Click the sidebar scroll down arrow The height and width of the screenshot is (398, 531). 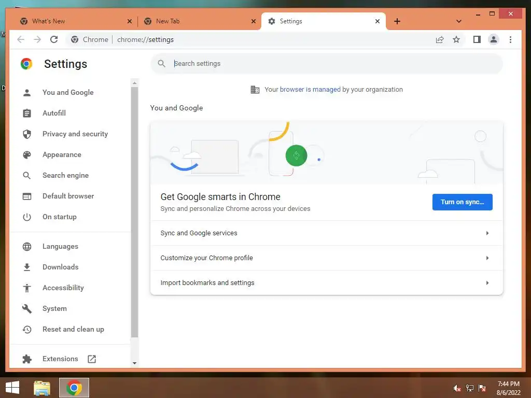(x=134, y=363)
